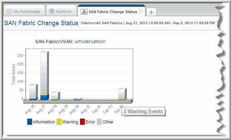The width and height of the screenshot is (231, 140).
Task: Click the Explorer globe icon
Action: (52, 11)
